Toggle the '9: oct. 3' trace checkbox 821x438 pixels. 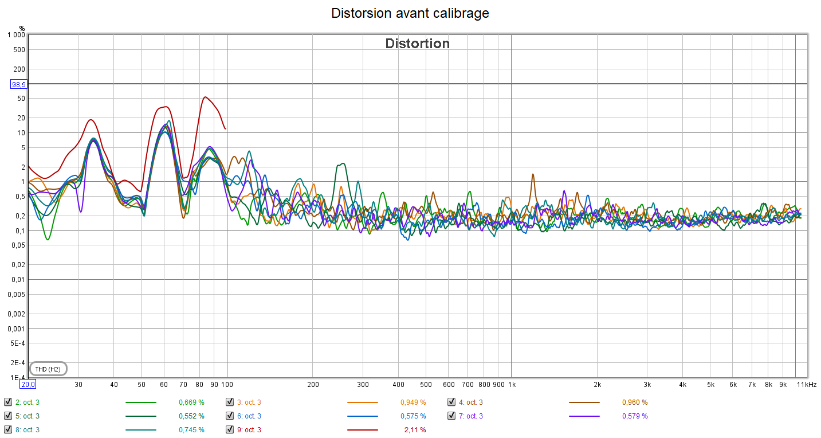pos(229,429)
